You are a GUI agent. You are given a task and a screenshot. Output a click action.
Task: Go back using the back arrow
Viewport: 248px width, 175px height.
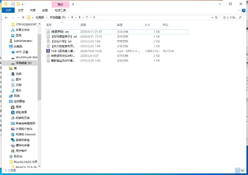[x=6, y=18]
